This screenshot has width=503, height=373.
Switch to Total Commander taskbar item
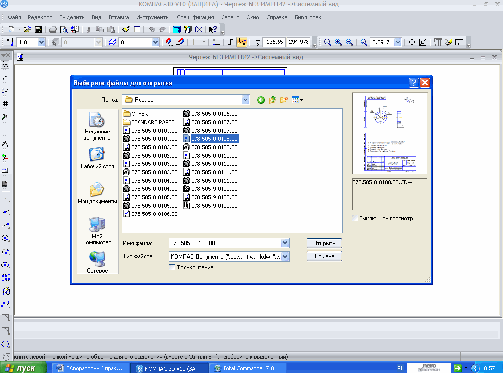click(x=248, y=368)
